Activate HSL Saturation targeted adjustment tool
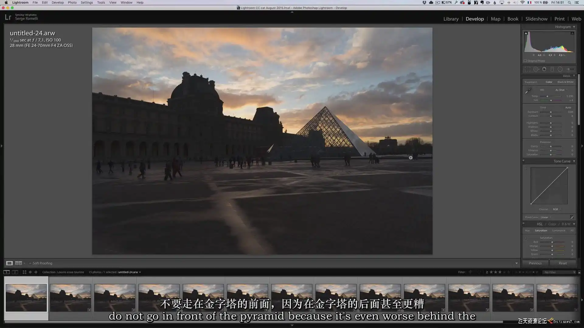 coord(526,238)
